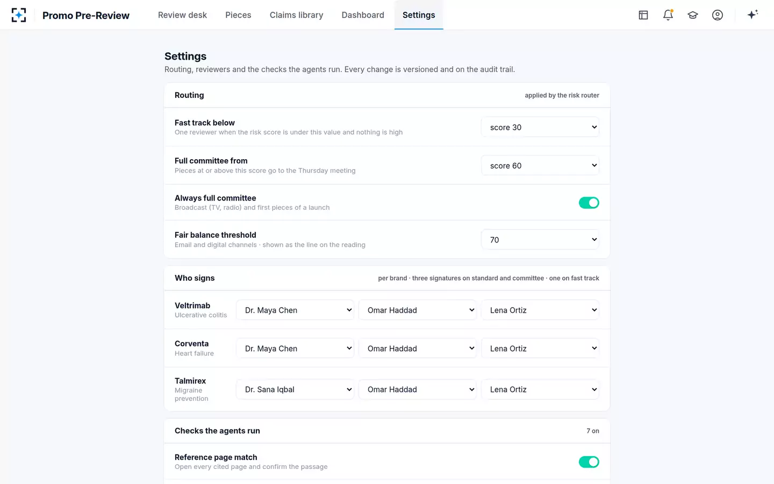Click the Who signs section heading
Image resolution: width=774 pixels, height=484 pixels.
point(195,278)
